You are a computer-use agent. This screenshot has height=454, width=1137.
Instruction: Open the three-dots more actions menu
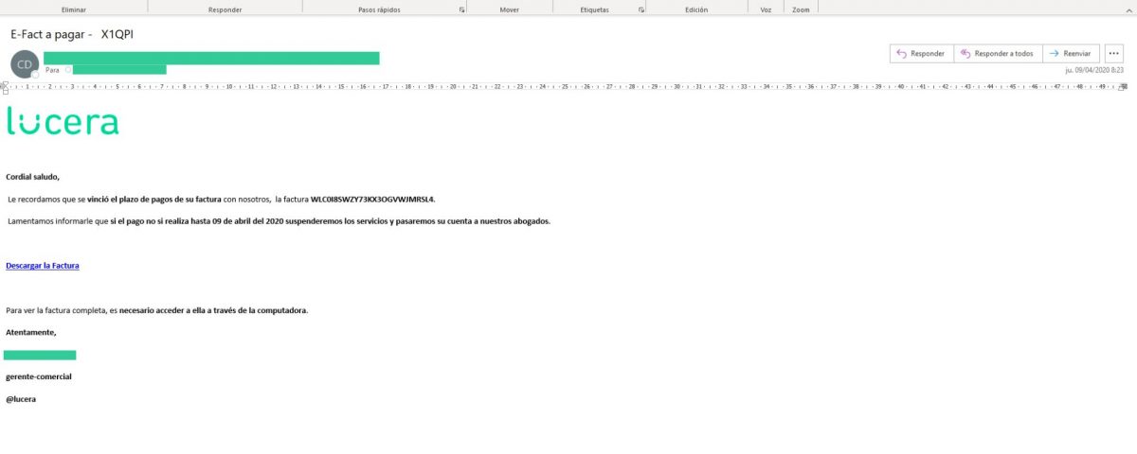[x=1113, y=54]
